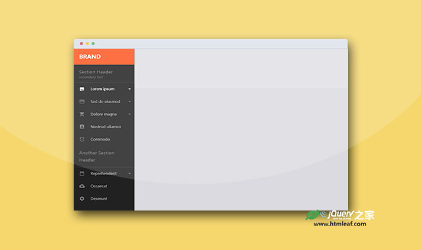Go to the Occaecat menu item
The image size is (421, 250).
coord(104,186)
